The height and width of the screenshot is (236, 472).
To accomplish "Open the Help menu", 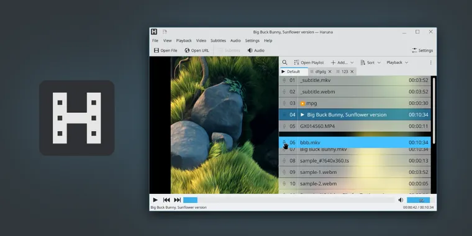I will point(268,40).
